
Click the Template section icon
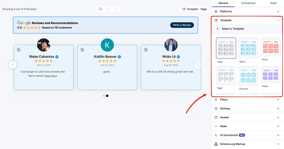216,20
